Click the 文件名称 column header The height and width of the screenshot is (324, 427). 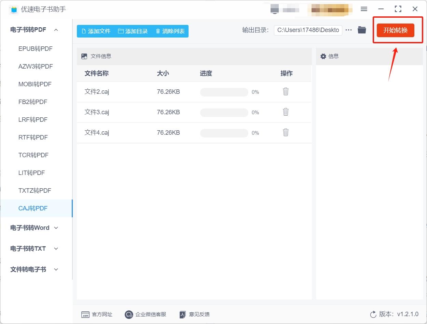(x=97, y=73)
